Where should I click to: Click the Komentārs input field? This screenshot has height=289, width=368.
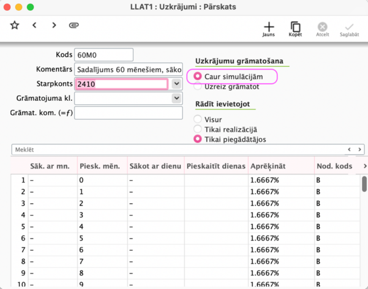point(128,69)
